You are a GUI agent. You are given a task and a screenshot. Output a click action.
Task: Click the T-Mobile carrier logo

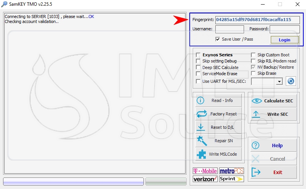[205, 171]
